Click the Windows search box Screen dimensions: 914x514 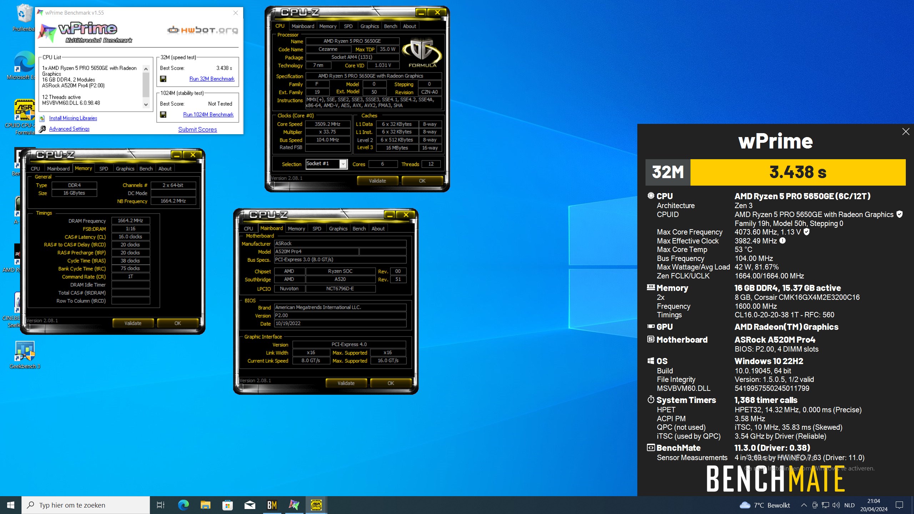[x=86, y=505]
